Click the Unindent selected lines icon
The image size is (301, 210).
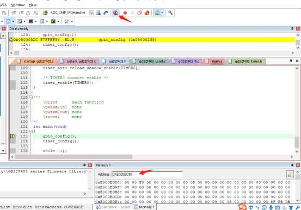(x=21, y=13)
